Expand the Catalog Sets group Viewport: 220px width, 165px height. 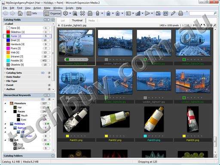(5, 73)
